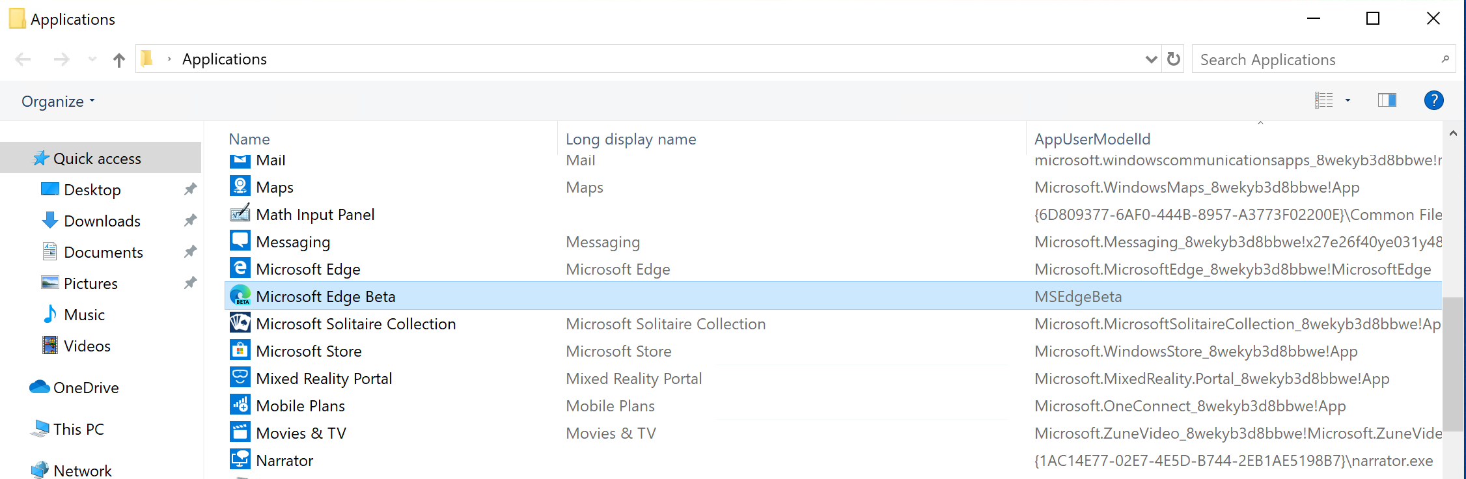Click the pin icon beside Pictures

click(190, 283)
